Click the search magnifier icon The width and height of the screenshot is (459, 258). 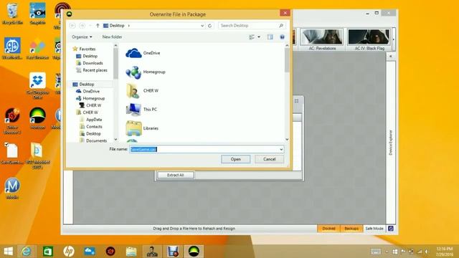tap(281, 26)
